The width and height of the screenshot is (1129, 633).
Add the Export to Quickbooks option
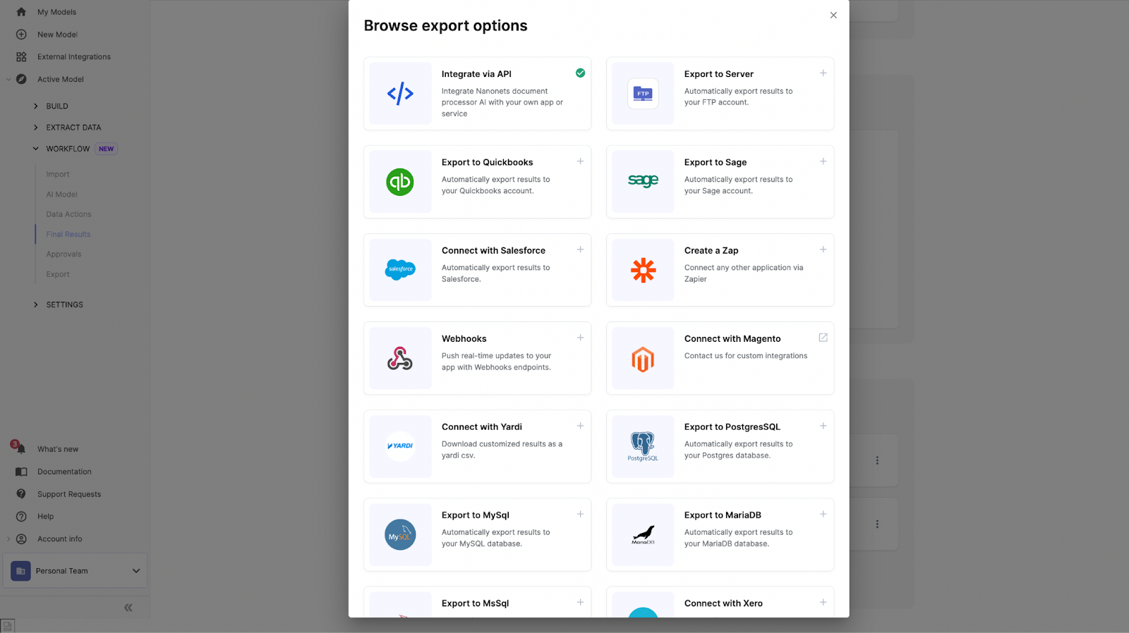[580, 161]
